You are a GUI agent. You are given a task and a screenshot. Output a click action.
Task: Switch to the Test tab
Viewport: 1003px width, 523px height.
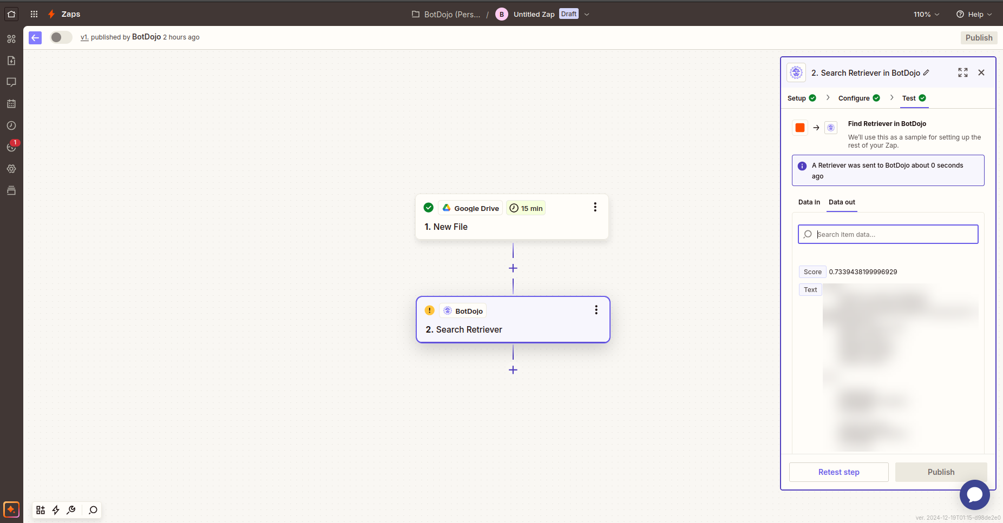pos(914,98)
